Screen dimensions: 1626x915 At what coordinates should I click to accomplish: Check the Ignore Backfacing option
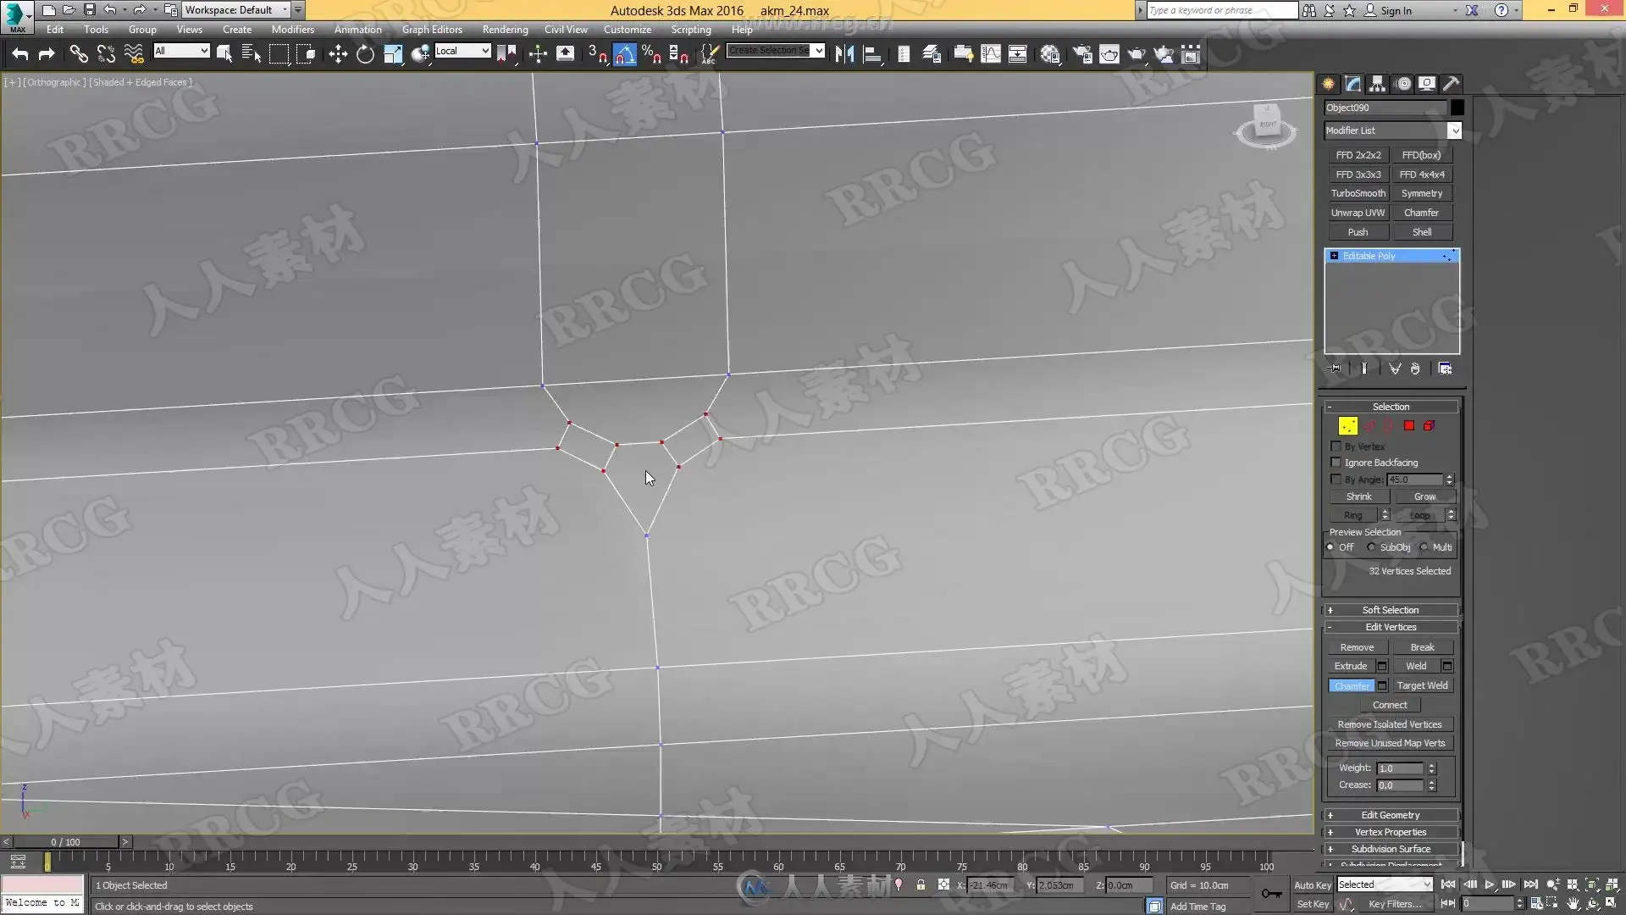tap(1336, 463)
